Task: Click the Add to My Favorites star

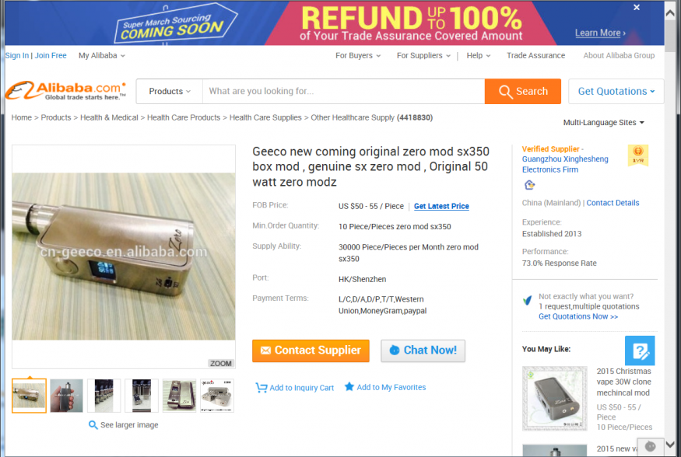Action: click(349, 386)
